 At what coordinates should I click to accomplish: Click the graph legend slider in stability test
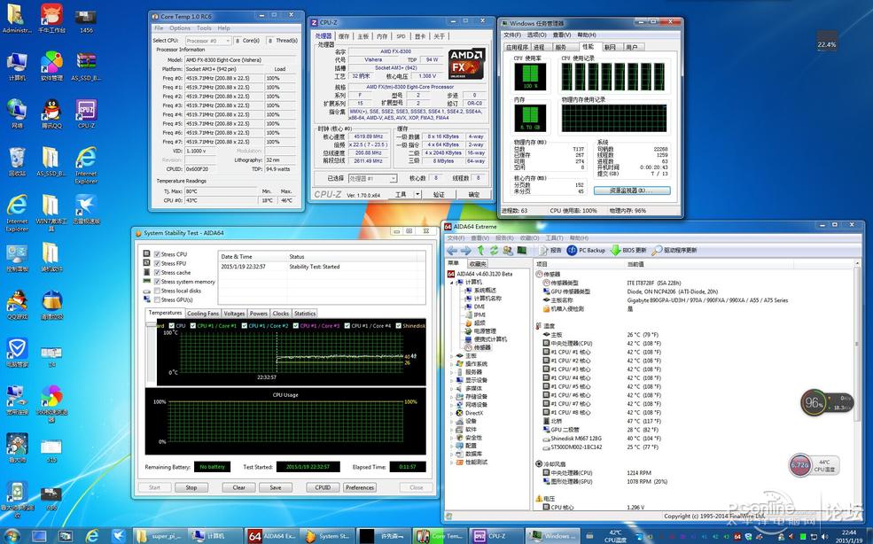point(151,326)
